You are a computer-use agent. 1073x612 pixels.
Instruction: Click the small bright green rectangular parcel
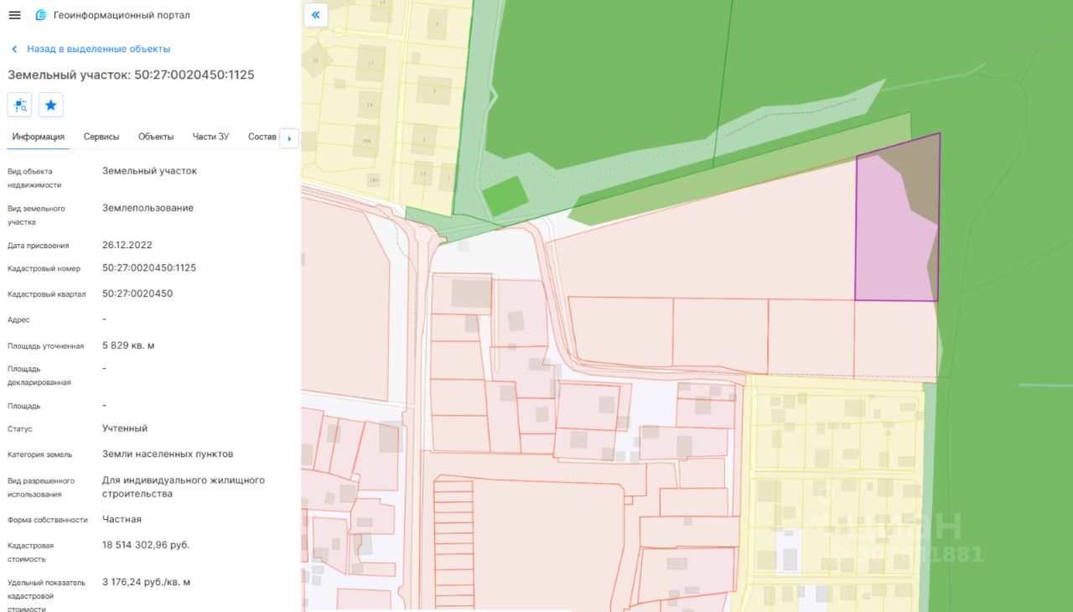[505, 196]
